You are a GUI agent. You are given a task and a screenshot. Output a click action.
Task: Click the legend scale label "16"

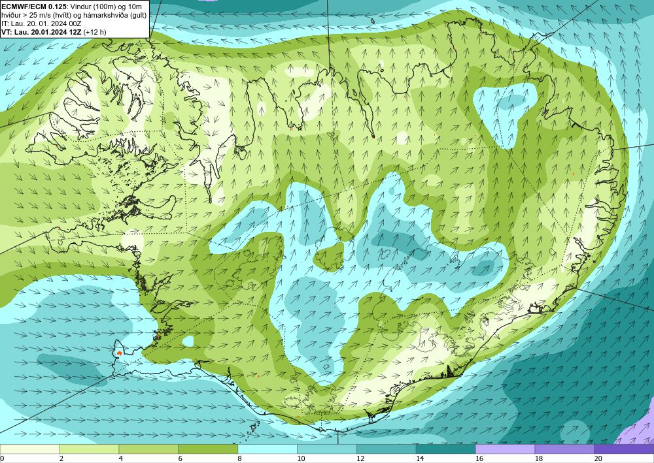pos(479,459)
